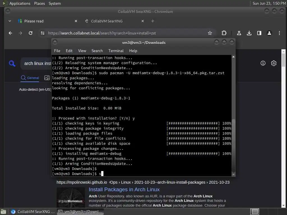Open terminal Edit menu
This screenshot has width=287, height=215.
tap(69, 51)
